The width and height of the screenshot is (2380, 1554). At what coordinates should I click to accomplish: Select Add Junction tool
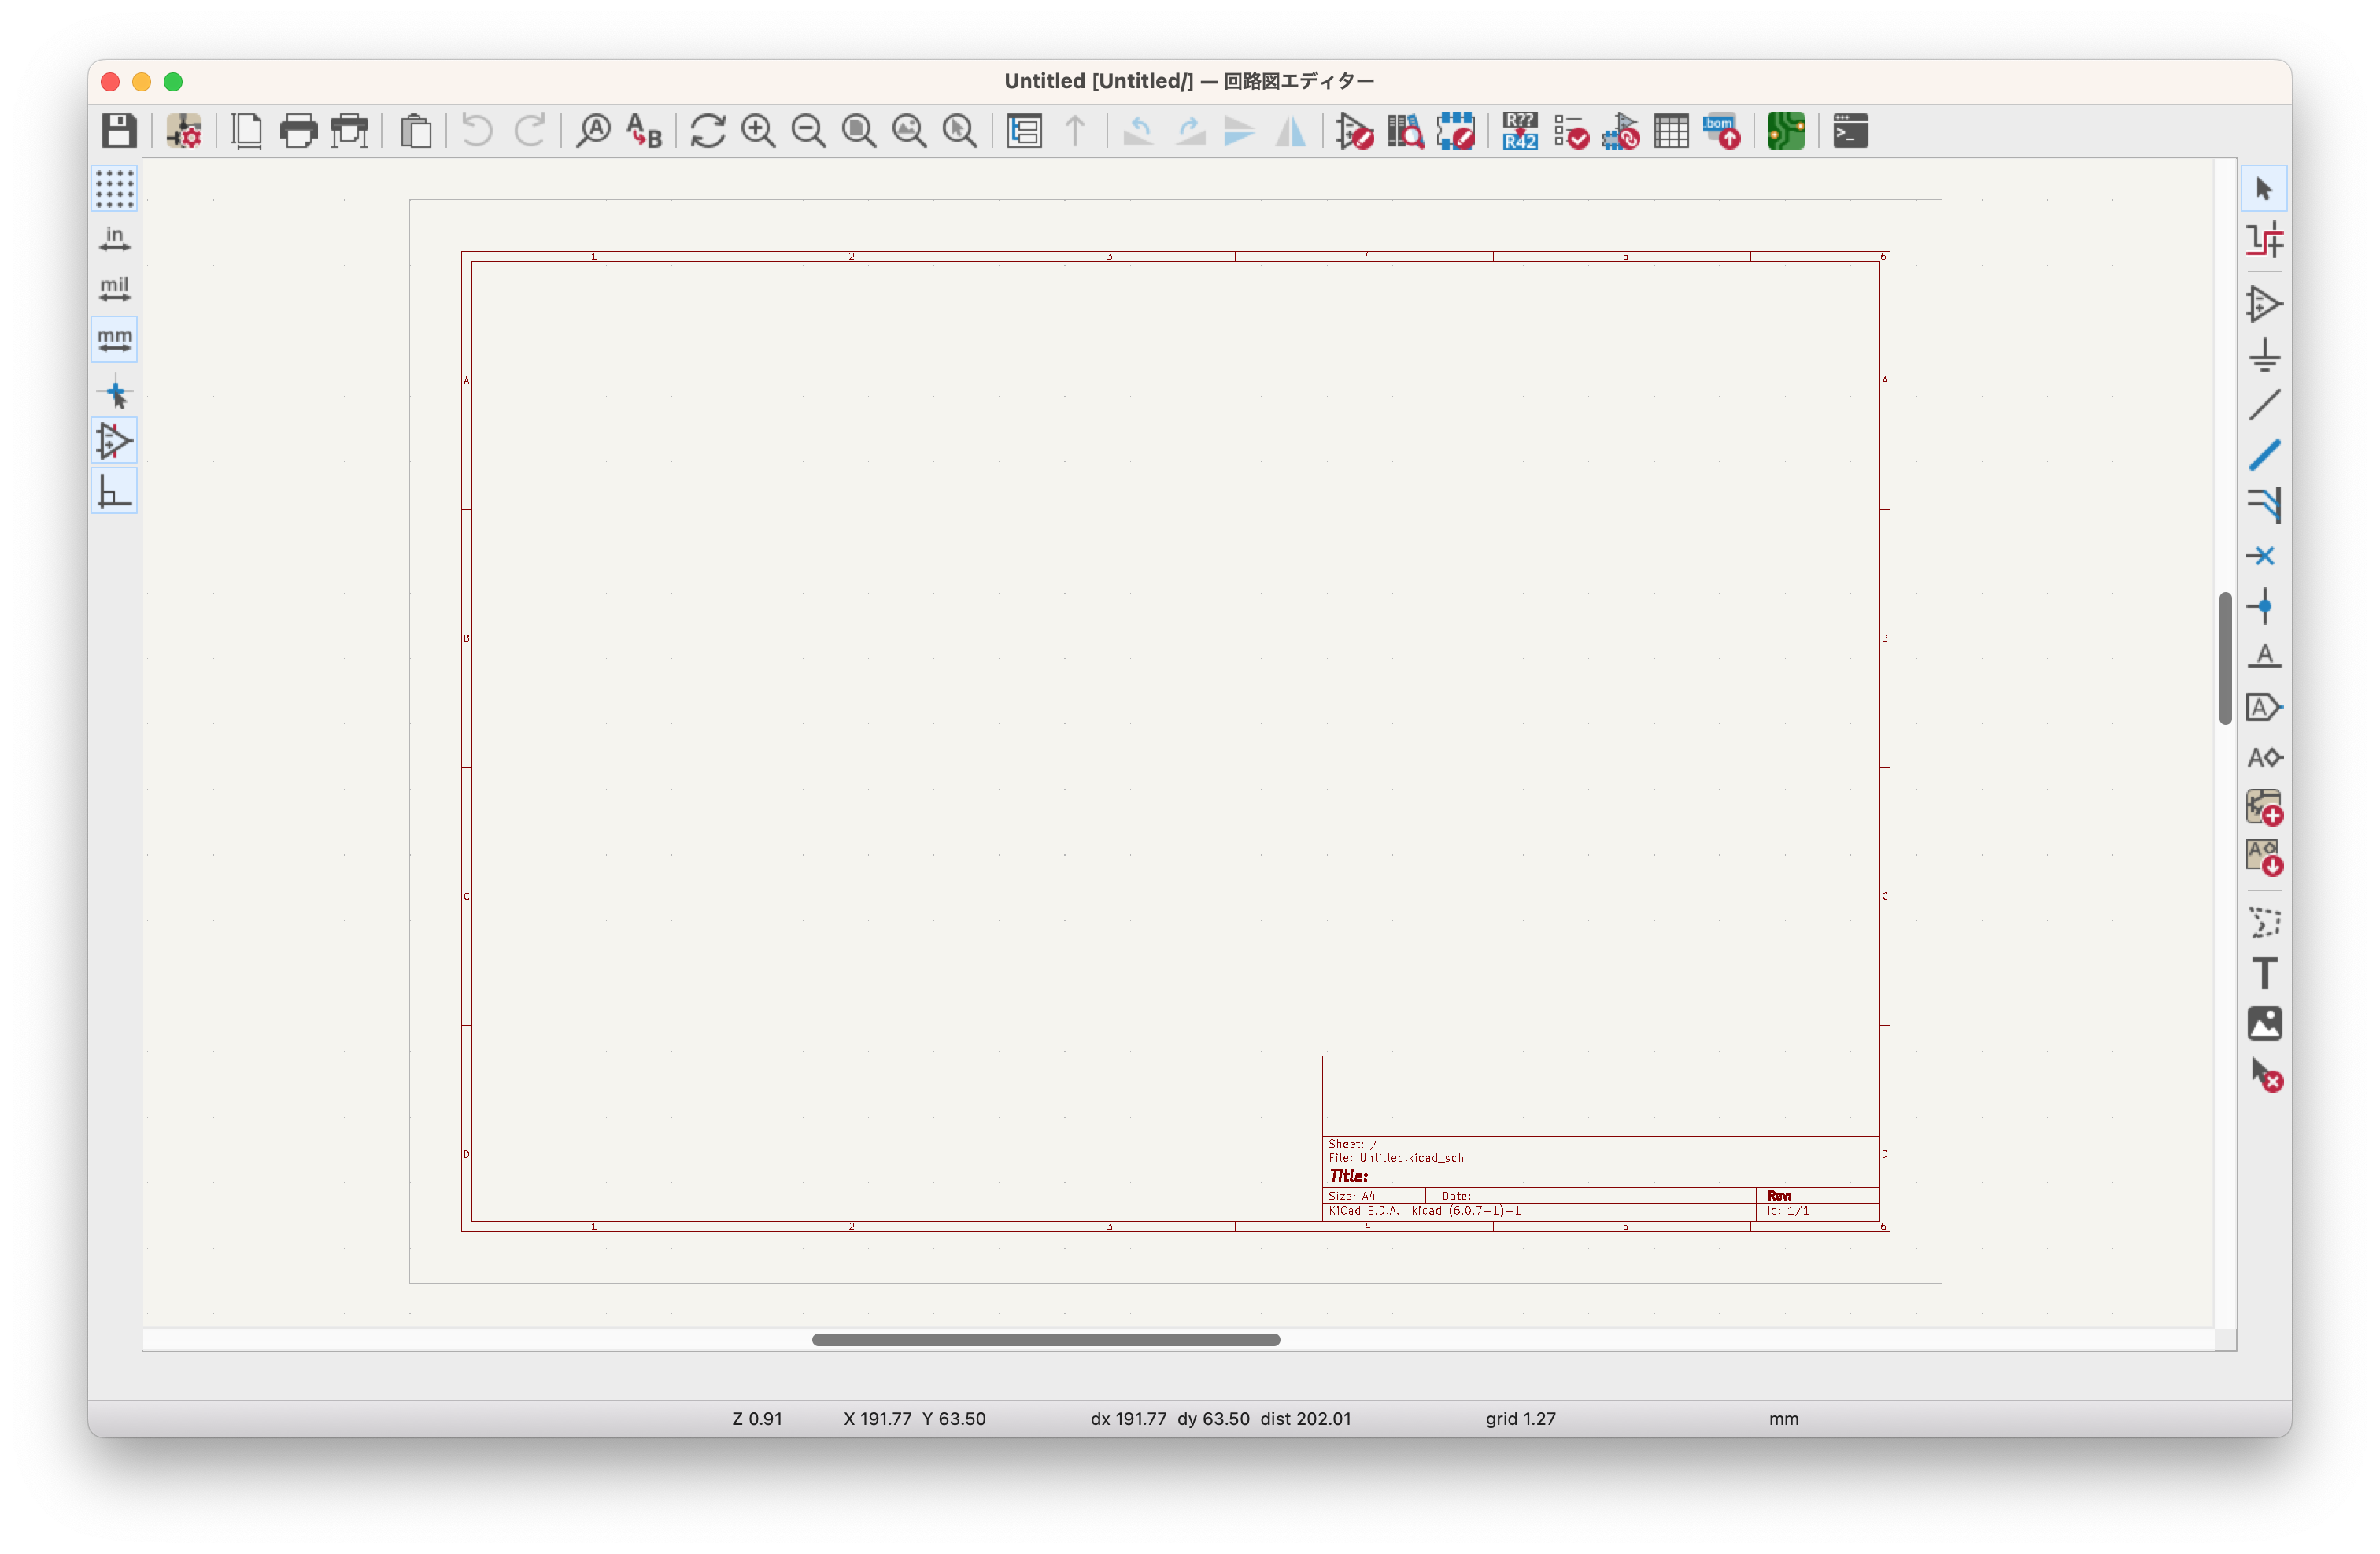pyautogui.click(x=2264, y=606)
